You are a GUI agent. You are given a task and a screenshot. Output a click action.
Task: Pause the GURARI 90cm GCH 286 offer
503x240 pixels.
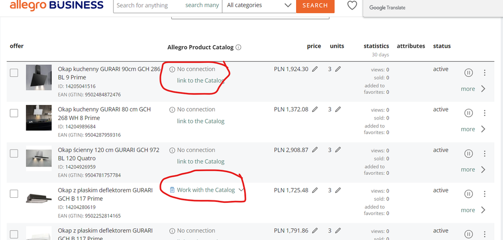468,73
